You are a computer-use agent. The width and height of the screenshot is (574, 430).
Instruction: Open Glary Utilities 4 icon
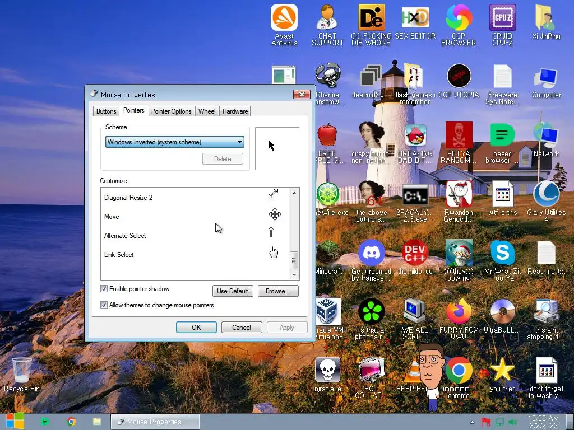click(546, 201)
